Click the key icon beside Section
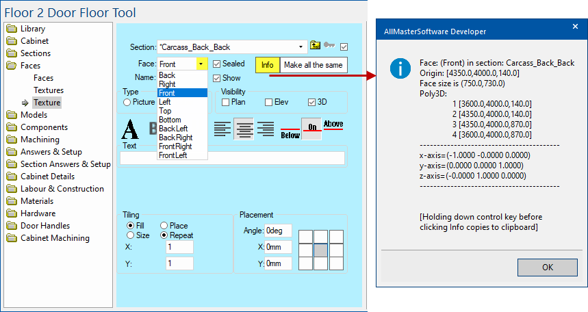The image size is (588, 312). pyautogui.click(x=329, y=45)
